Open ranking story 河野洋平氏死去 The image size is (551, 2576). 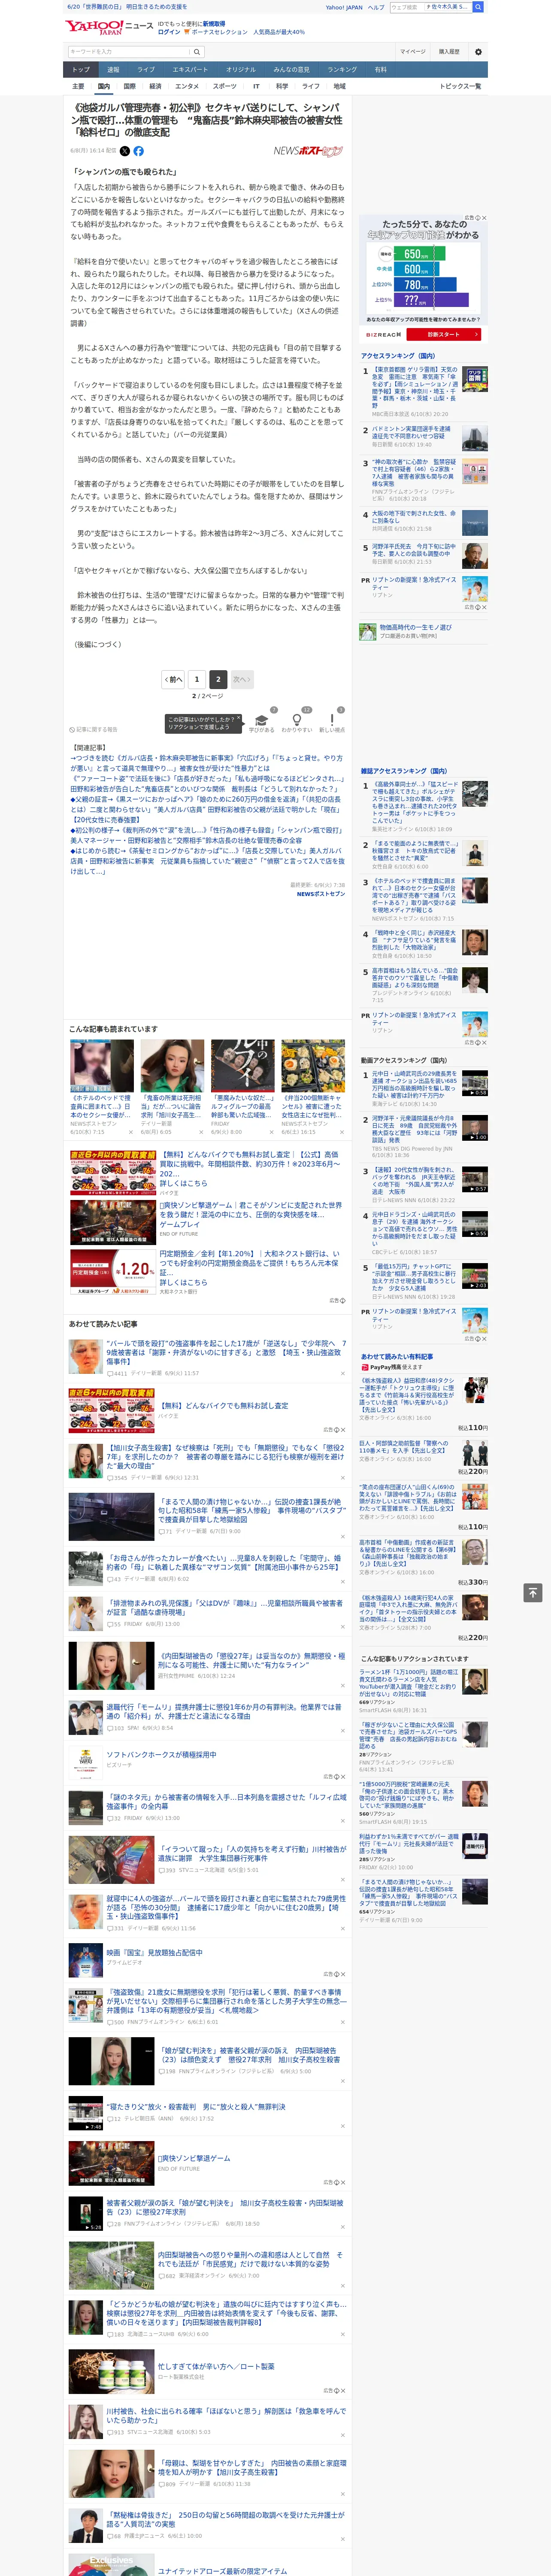[414, 550]
